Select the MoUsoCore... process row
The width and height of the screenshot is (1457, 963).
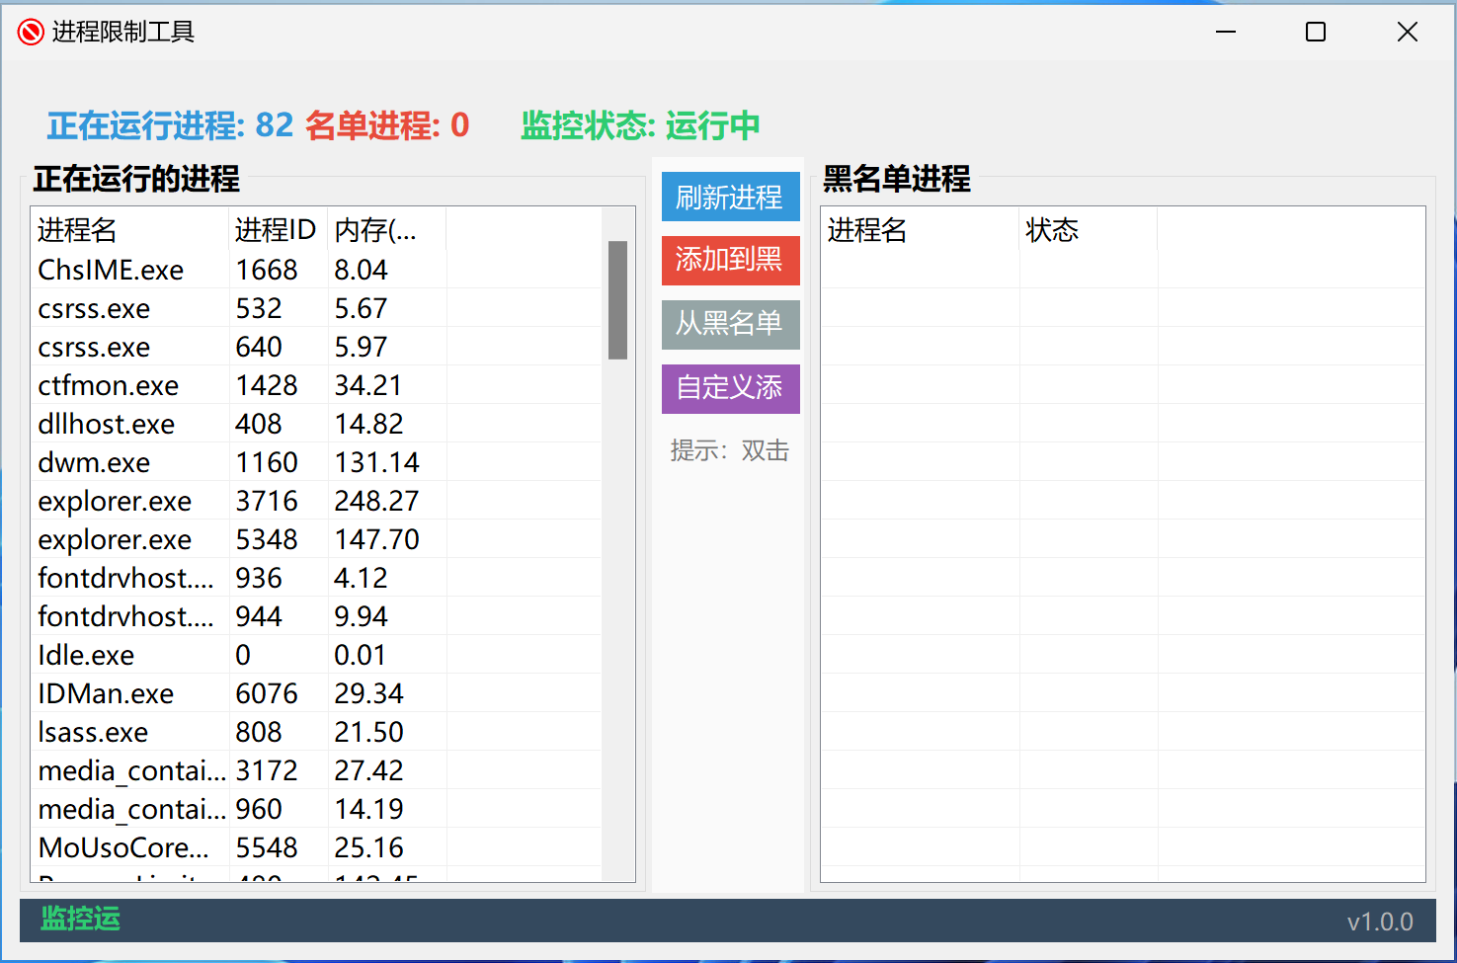coord(316,847)
